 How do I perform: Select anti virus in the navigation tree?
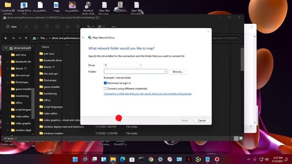(21, 55)
